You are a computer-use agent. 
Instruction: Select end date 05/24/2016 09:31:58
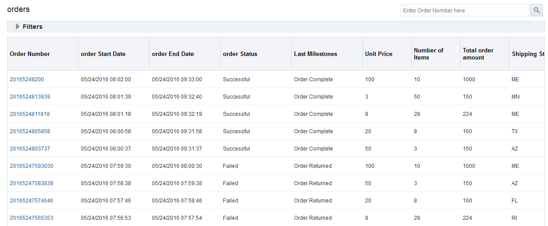(177, 131)
